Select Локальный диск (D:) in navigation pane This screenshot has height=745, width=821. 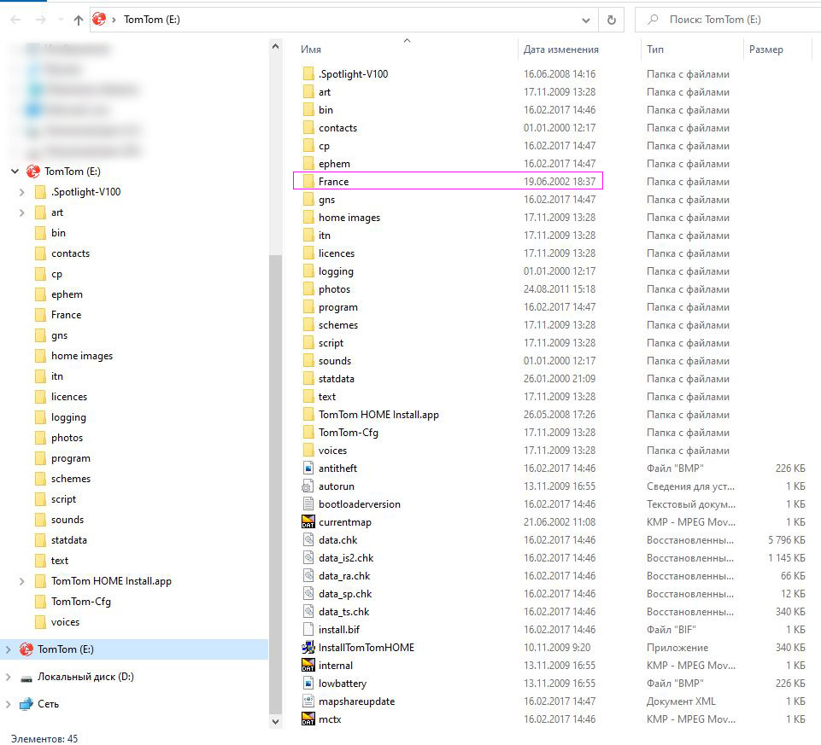pos(85,677)
